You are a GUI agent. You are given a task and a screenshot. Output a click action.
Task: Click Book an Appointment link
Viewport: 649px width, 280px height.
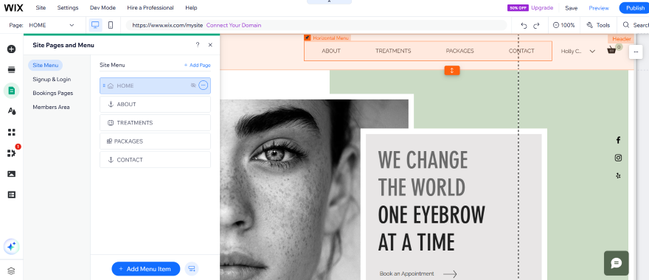click(418, 274)
